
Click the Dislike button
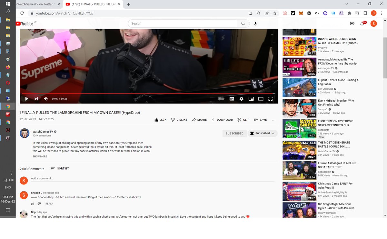point(179,120)
